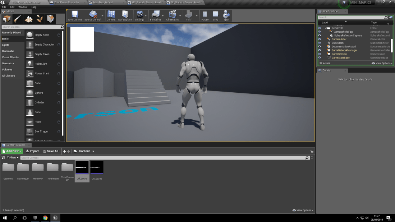
Task: Select the On_Sound asset thumbnail
Action: click(x=96, y=167)
